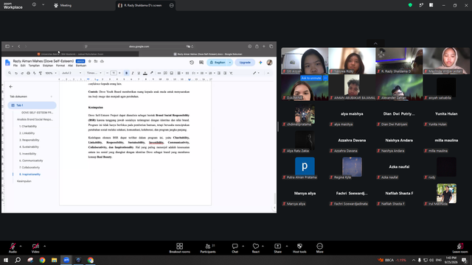This screenshot has width=472, height=265.
Task: Open the Tampilan menu
Action: tap(34, 66)
